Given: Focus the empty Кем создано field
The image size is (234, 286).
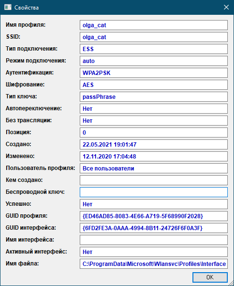Looking at the screenshot, I should [x=154, y=180].
